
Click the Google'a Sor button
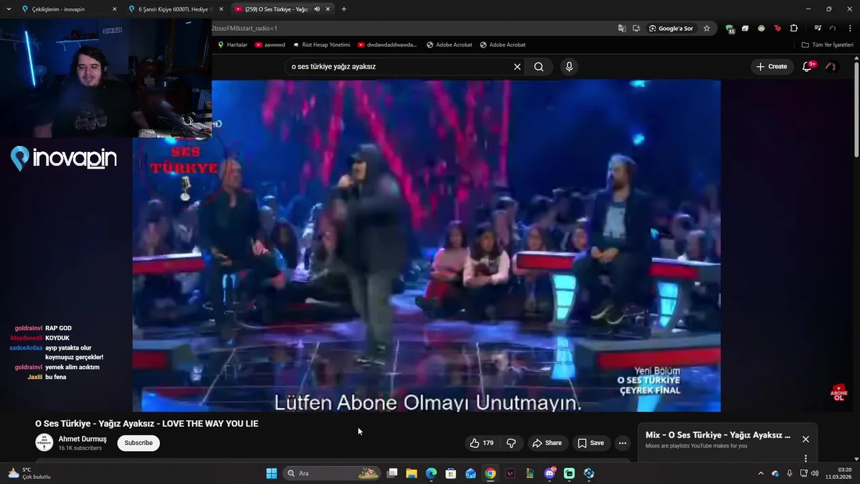click(671, 28)
